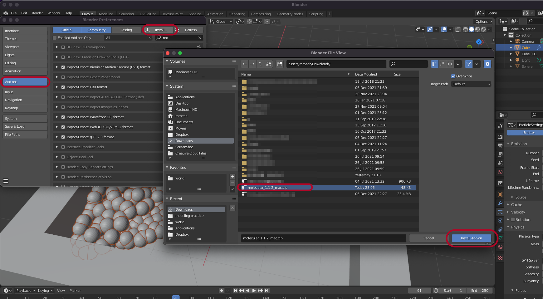Expand the BioVision Motion Capture add-on details
Screen dimensions: 543x299
pos(57,67)
